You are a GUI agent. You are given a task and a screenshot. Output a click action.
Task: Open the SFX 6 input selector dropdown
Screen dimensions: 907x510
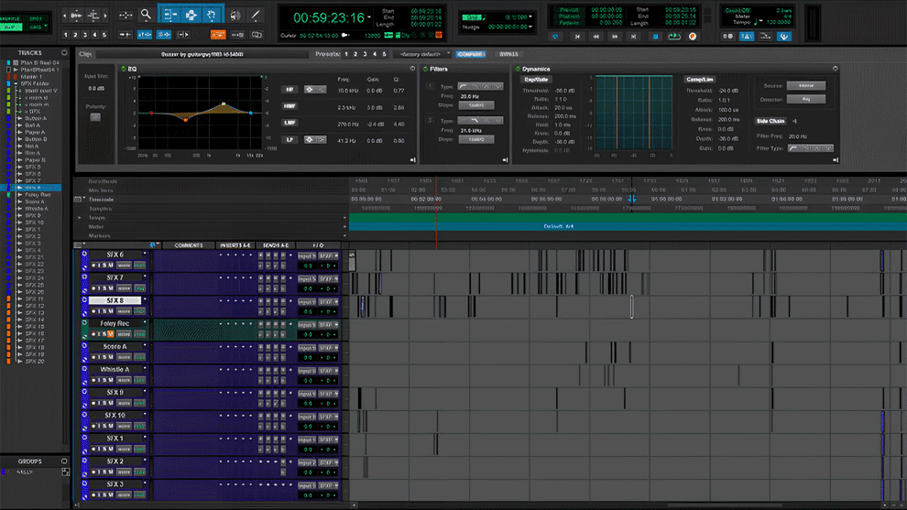pos(306,255)
